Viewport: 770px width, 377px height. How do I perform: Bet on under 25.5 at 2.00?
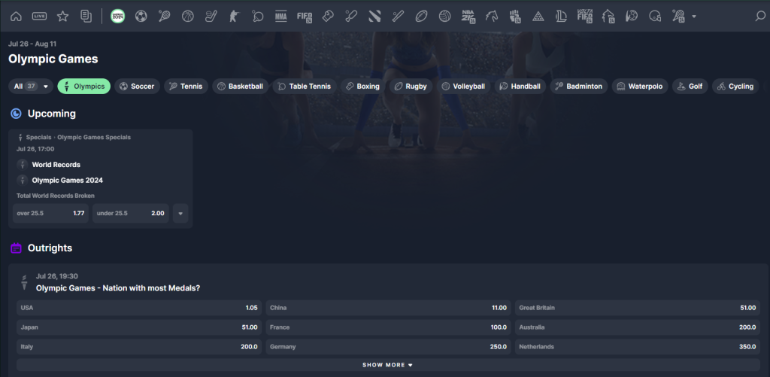click(131, 213)
